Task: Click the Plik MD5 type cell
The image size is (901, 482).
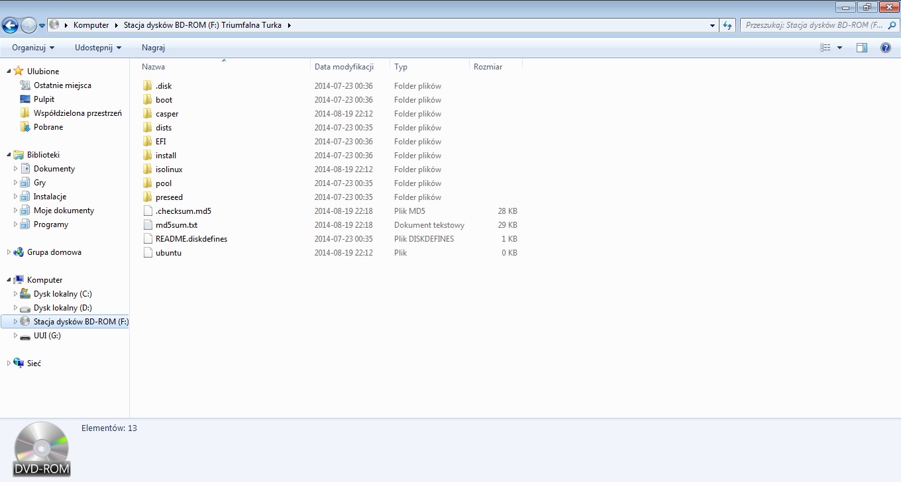Action: [x=409, y=211]
